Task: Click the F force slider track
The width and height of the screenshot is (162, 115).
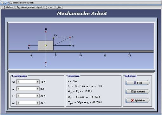Action: (x=28, y=96)
